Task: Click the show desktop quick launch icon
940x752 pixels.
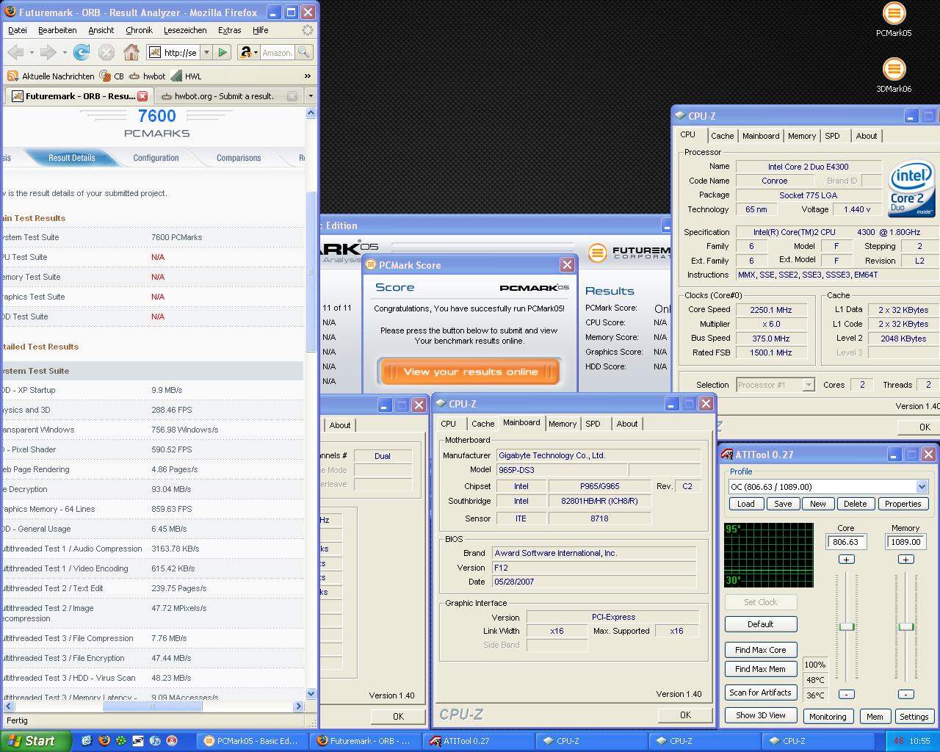Action: tap(86, 741)
